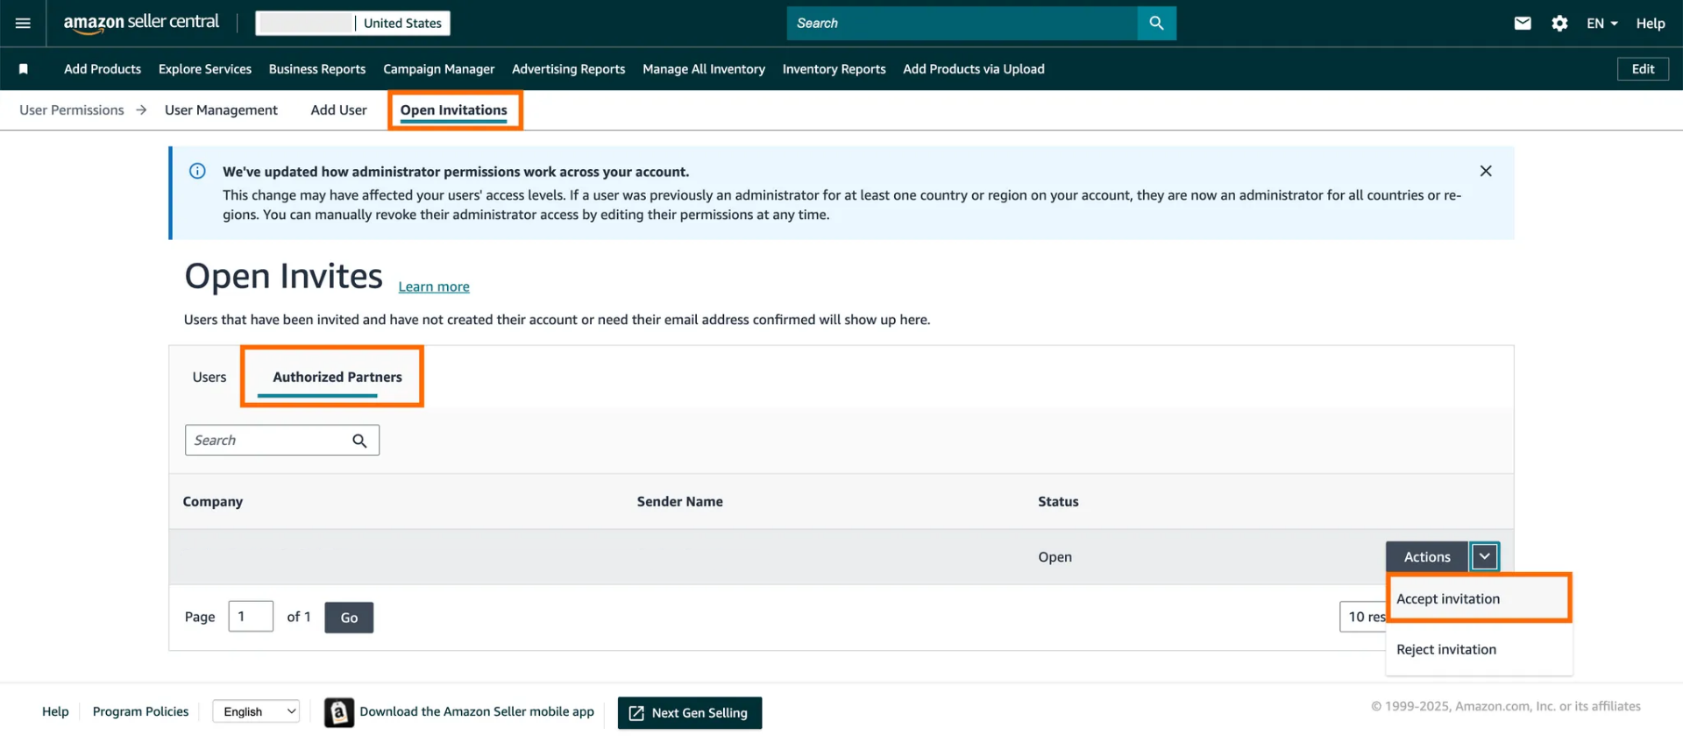1683x742 pixels.
Task: Click the Open status cell
Action: [x=1055, y=557]
